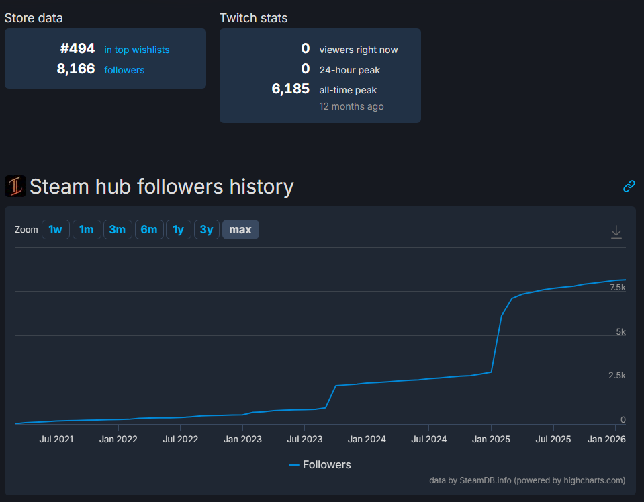Image resolution: width=644 pixels, height=502 pixels.
Task: Open the chart download menu icon
Action: (x=616, y=231)
